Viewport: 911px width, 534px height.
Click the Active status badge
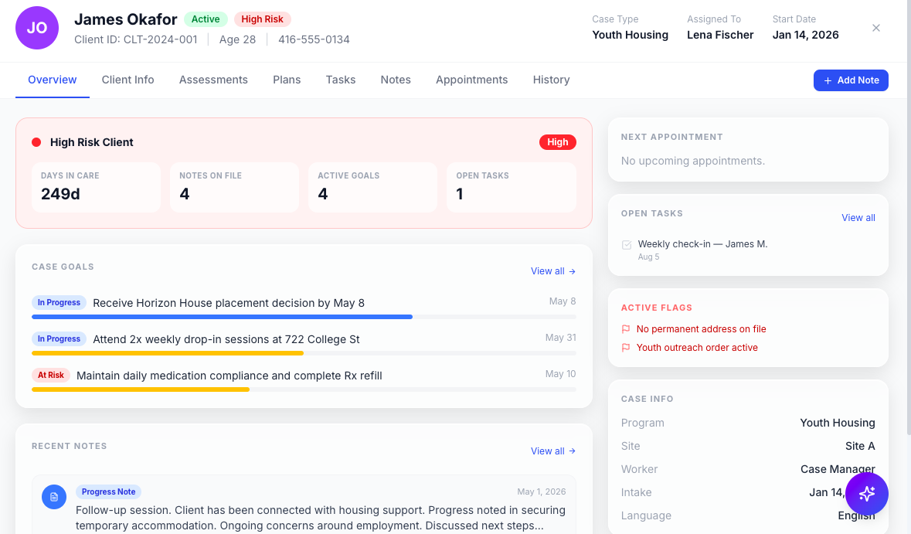coord(206,19)
